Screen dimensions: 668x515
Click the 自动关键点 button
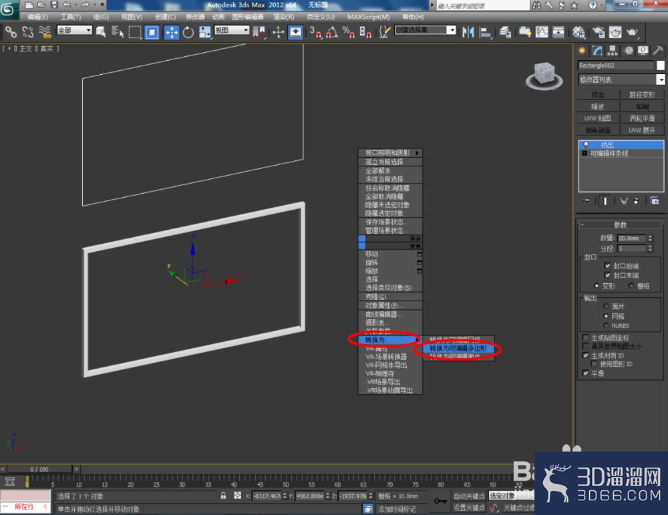[x=469, y=496]
